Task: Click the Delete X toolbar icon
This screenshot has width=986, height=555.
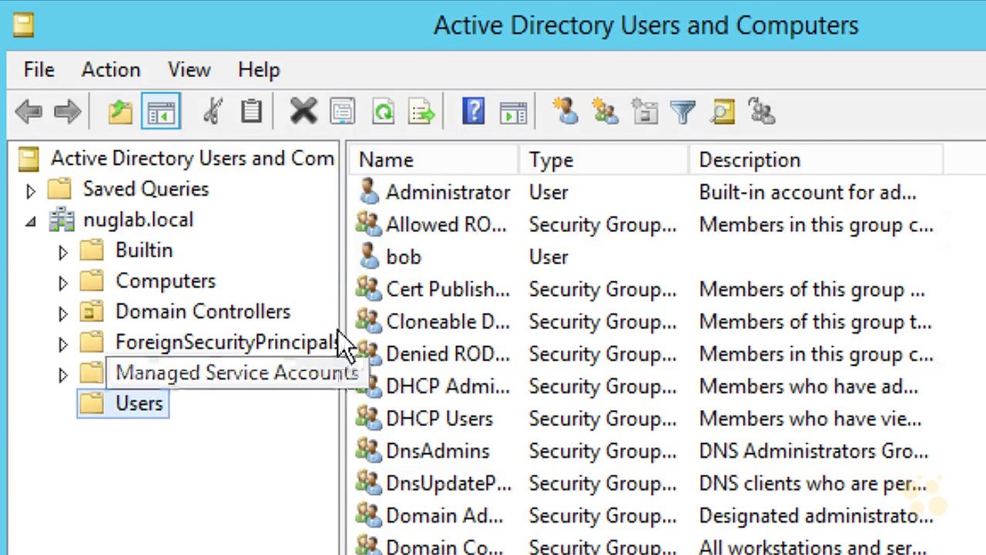Action: (x=304, y=113)
